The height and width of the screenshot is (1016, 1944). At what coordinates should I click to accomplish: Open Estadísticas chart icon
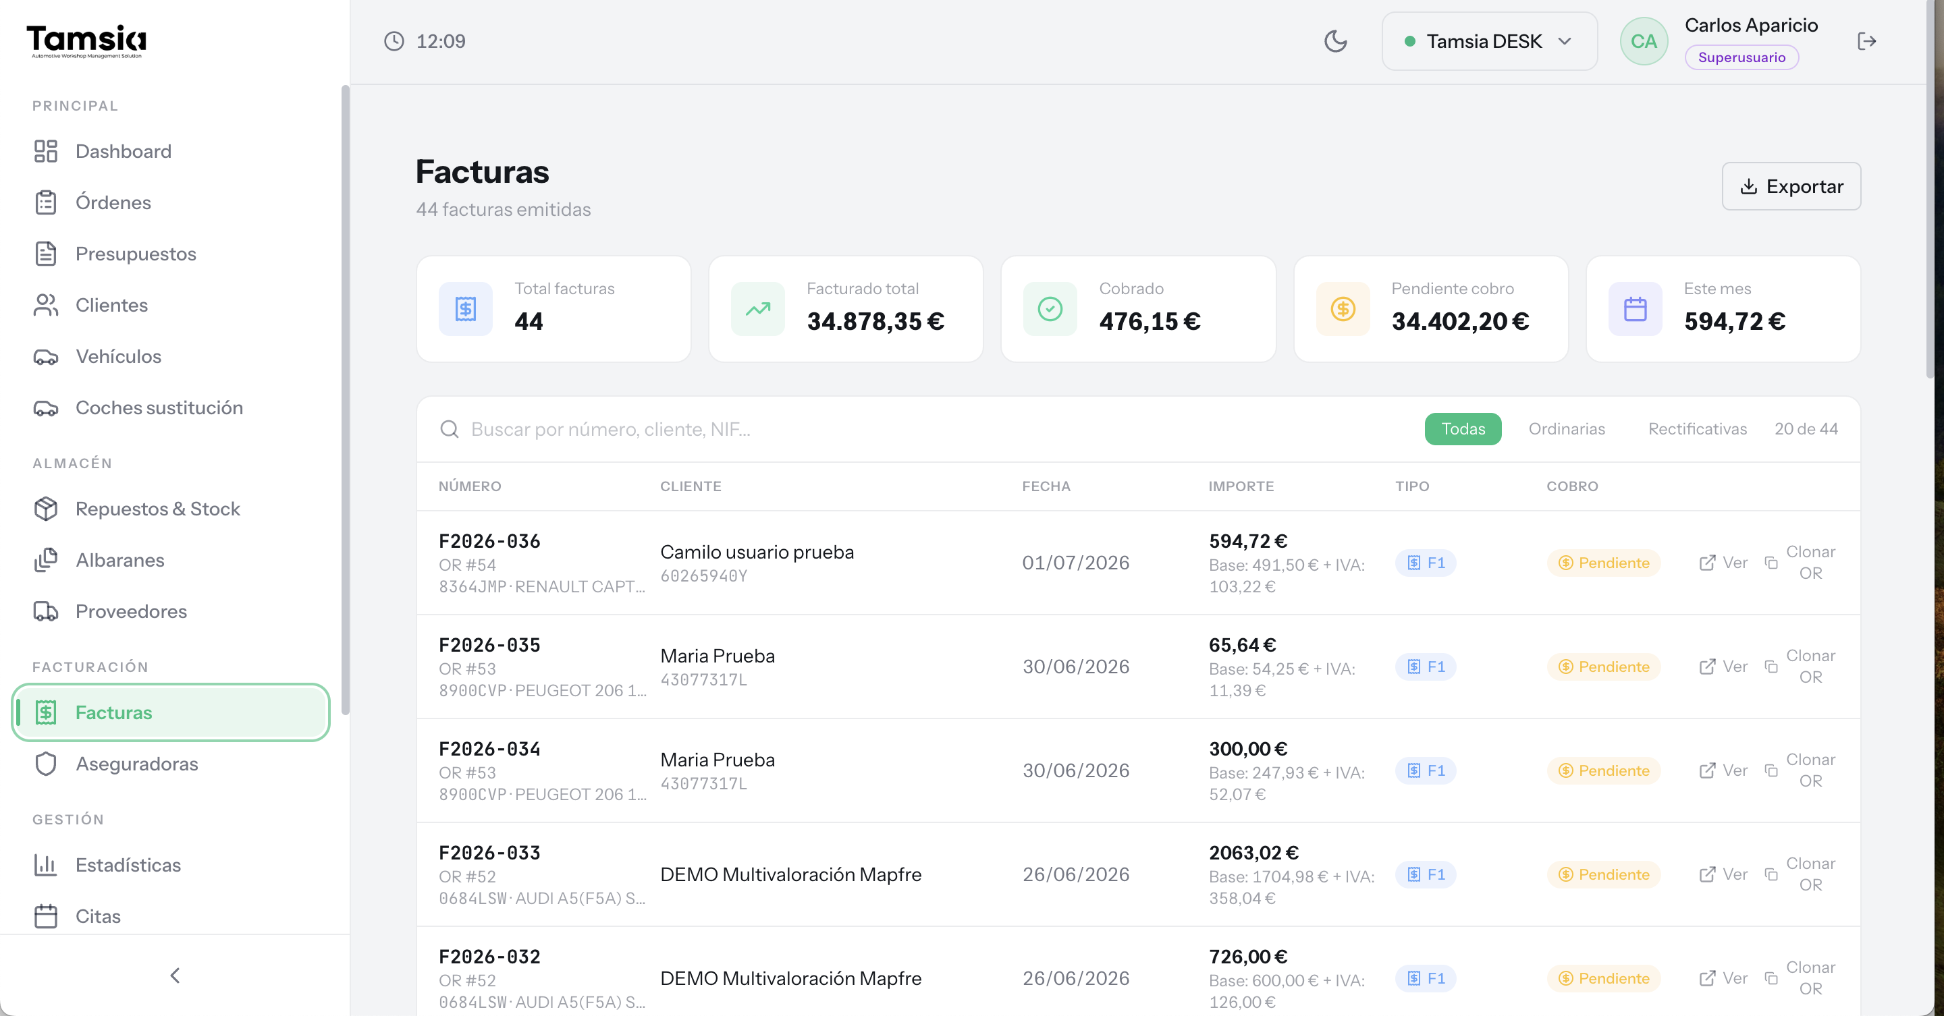coord(46,864)
